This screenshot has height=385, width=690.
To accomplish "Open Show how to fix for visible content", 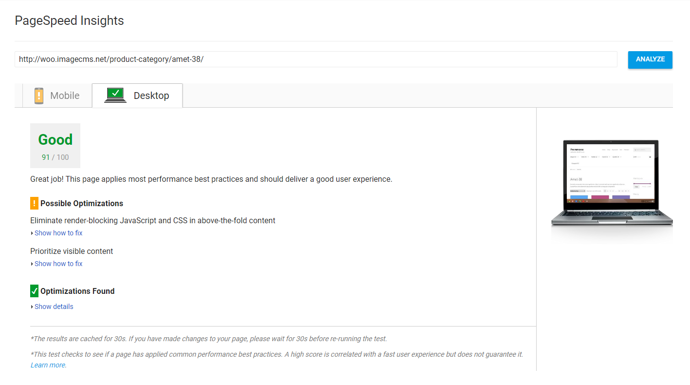I will (58, 264).
